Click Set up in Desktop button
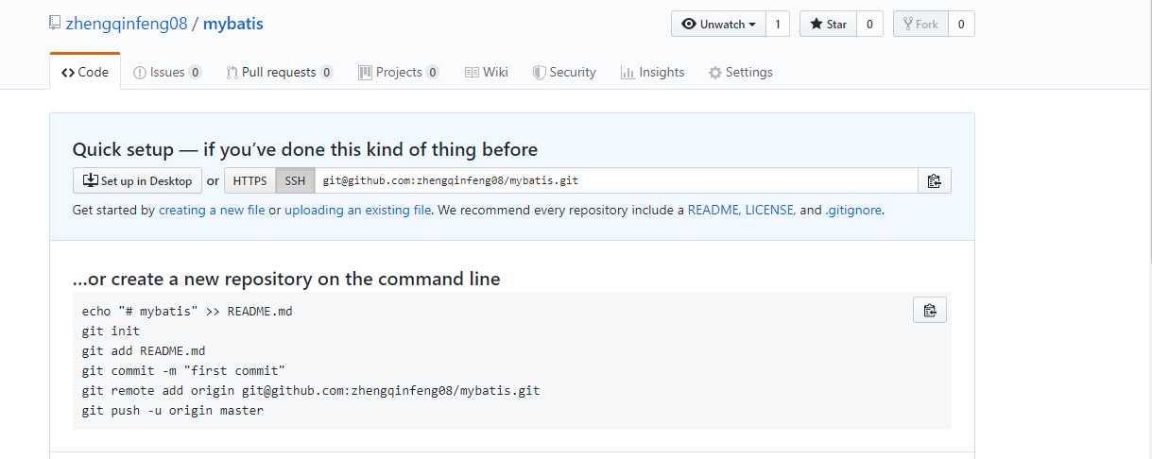Screen dimensions: 1152x459 137,180
